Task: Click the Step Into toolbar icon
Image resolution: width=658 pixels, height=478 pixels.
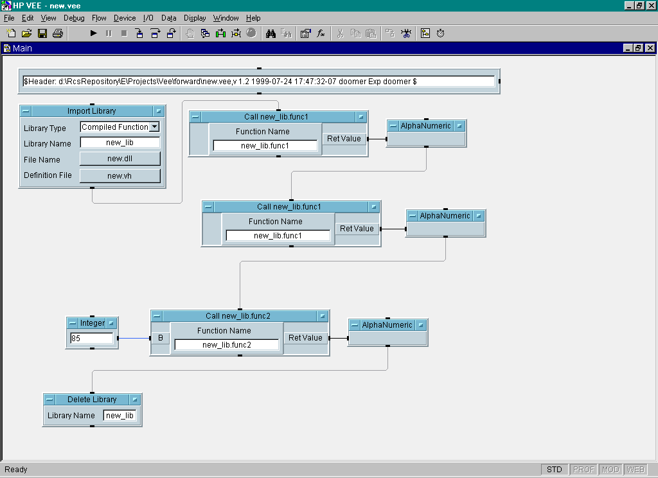Action: 139,33
